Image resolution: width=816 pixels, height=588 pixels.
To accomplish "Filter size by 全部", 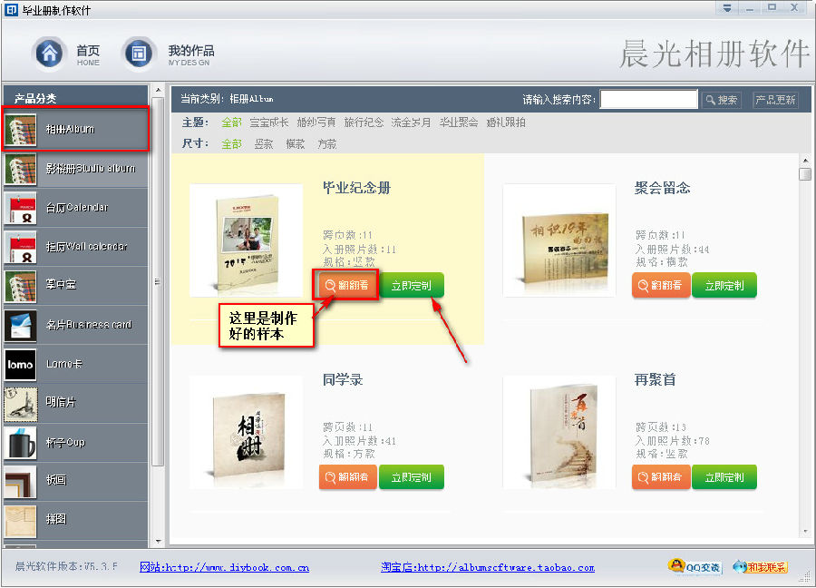I will [x=231, y=143].
